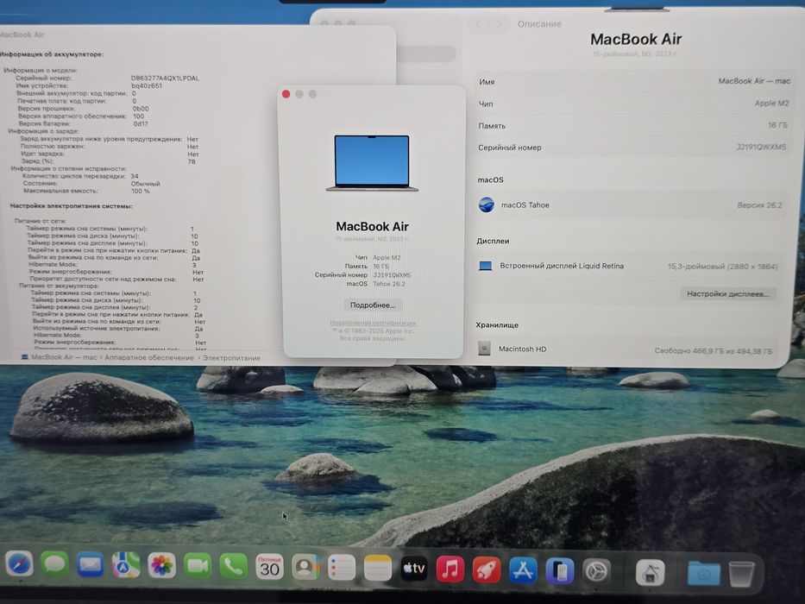805x604 pixels.
Task: Click the macOS Tahoe version row
Action: pos(631,205)
